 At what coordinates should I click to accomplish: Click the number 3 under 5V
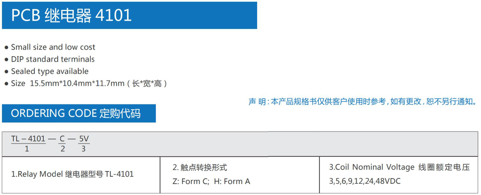click(84, 149)
